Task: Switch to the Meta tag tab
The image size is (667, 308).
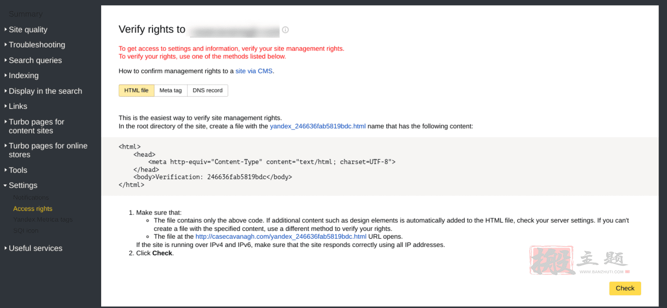Action: click(171, 90)
